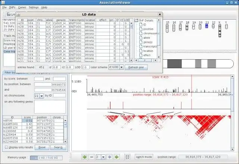Click the by ID input field
This screenshot has width=239, height=164.
click(x=59, y=95)
